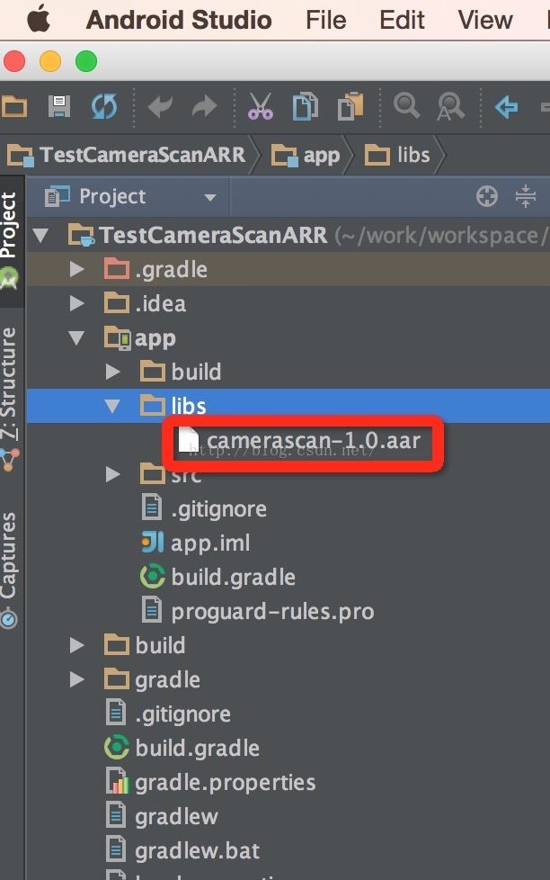Click the libs breadcrumb
This screenshot has width=550, height=880.
coord(402,155)
